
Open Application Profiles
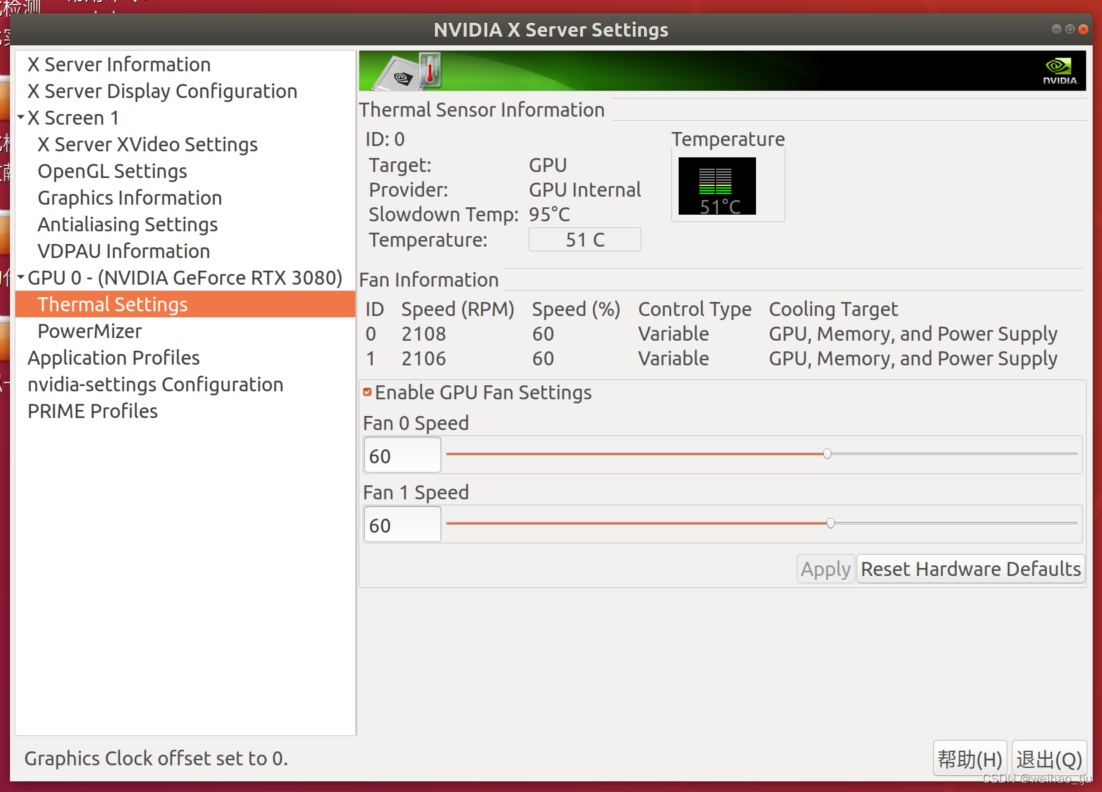point(114,358)
